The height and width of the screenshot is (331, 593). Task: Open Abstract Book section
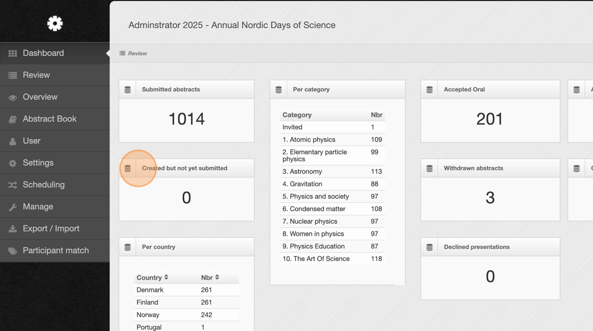(55, 119)
